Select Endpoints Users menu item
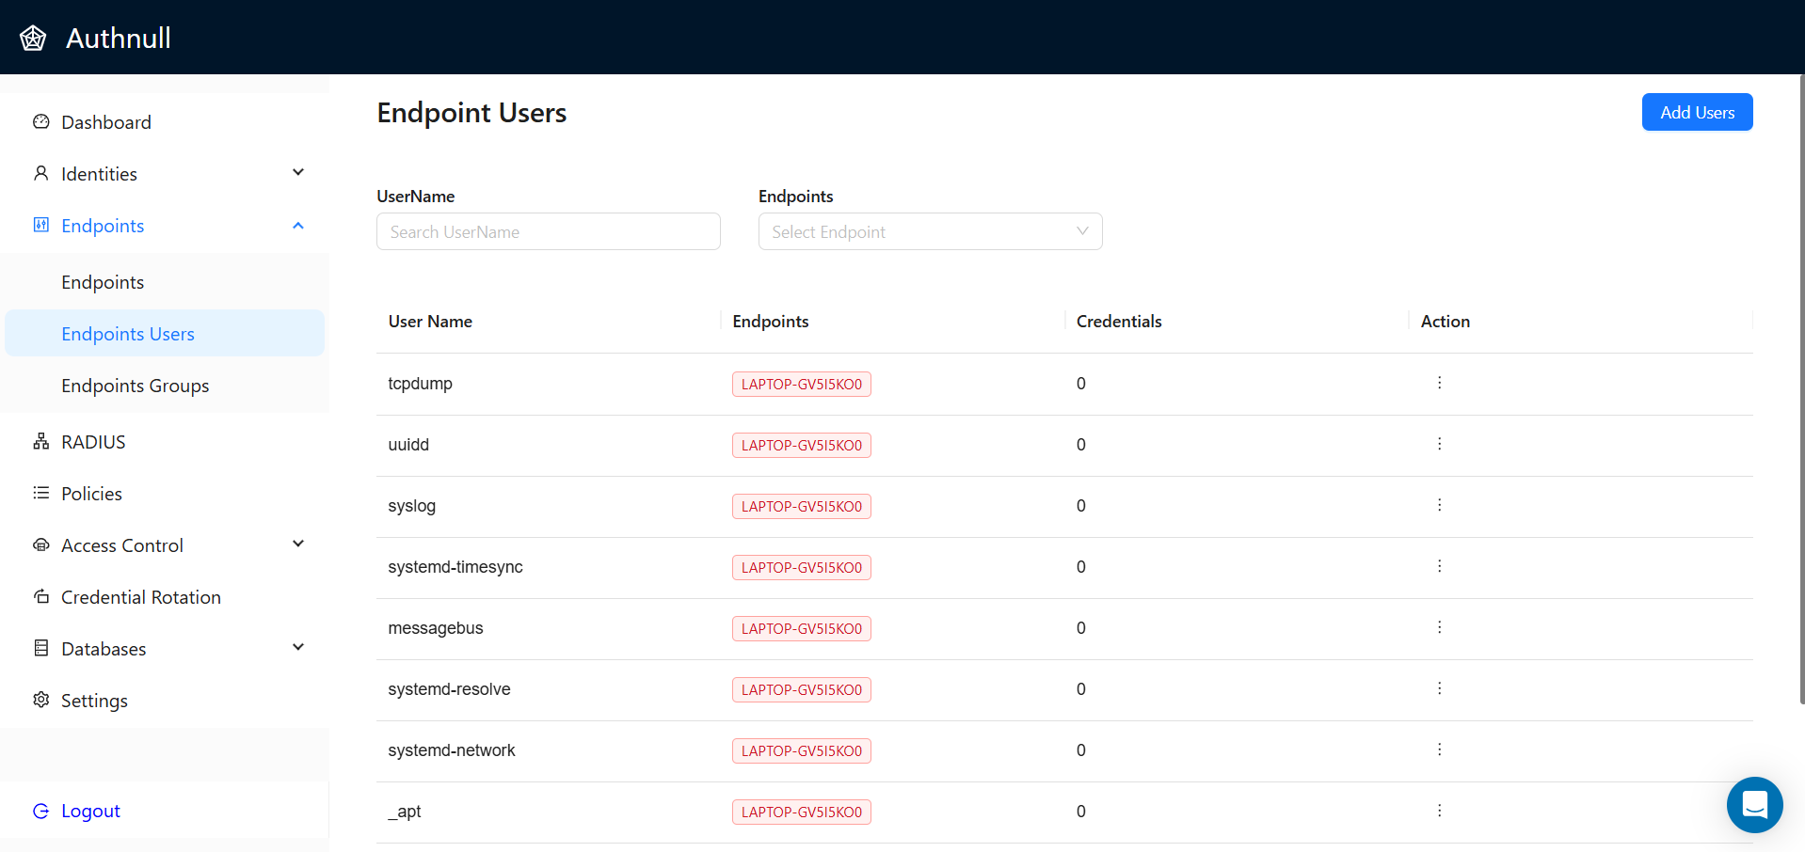Image resolution: width=1805 pixels, height=852 pixels. coord(128,333)
